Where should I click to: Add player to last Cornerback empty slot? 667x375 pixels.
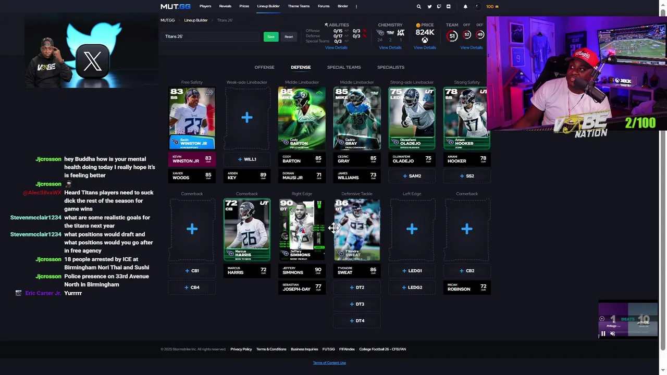(x=467, y=229)
